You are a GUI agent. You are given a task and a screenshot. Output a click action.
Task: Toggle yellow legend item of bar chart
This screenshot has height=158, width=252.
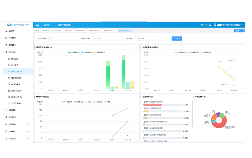click(99, 52)
